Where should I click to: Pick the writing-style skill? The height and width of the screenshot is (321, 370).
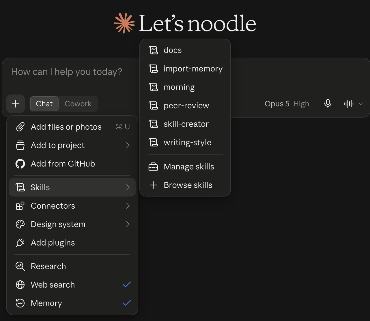tap(185, 142)
